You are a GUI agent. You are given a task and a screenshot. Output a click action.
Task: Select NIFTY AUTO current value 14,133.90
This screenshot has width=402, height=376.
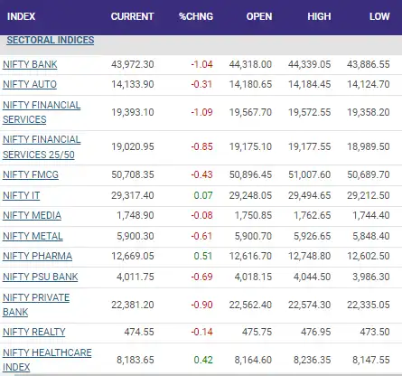pyautogui.click(x=133, y=84)
